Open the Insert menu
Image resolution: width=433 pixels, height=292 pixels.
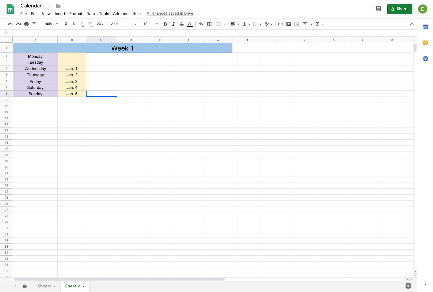point(60,14)
